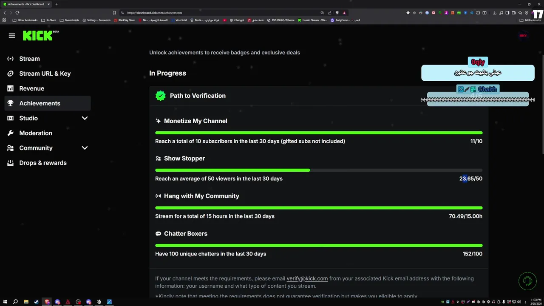Screen dimensions: 544x306
Task: Click the zoom magnifier icon in address bar
Action: coord(322,13)
